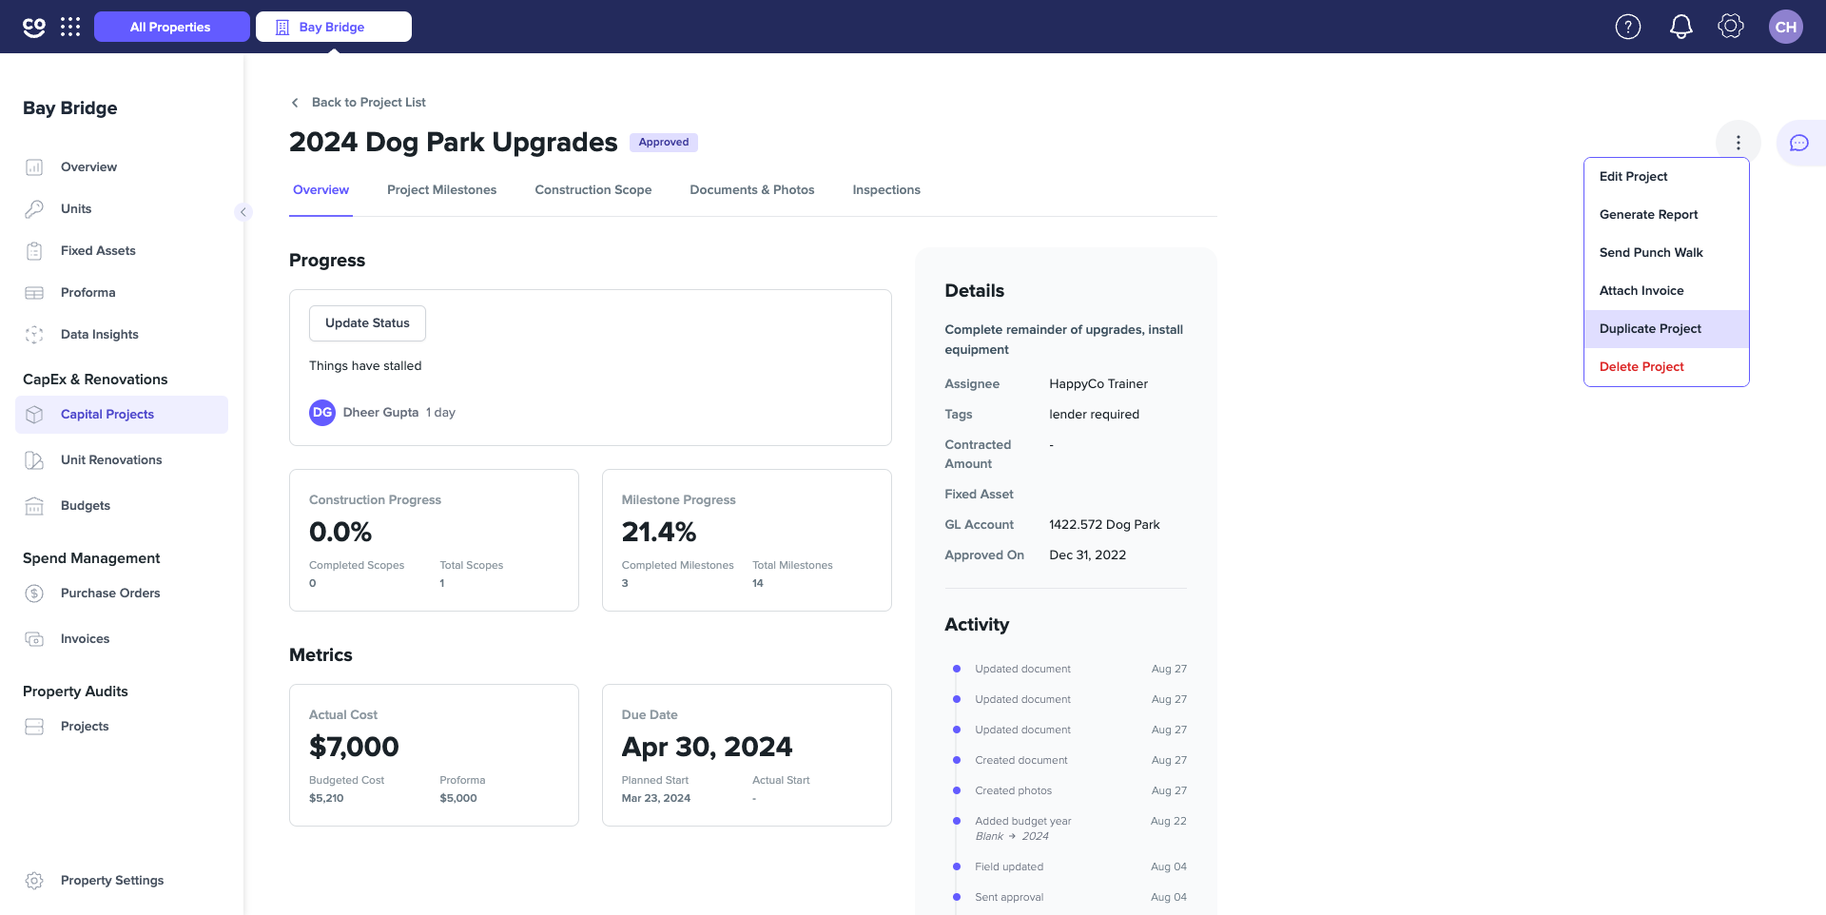The width and height of the screenshot is (1826, 915).
Task: Click the Created photos activity entry
Action: [1013, 791]
